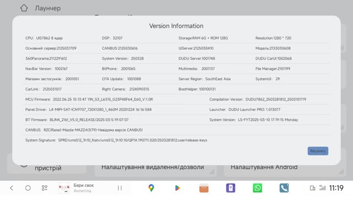353x199 pixels.
Task: Select the UIServer:2125030410 entry
Action: 196,48
